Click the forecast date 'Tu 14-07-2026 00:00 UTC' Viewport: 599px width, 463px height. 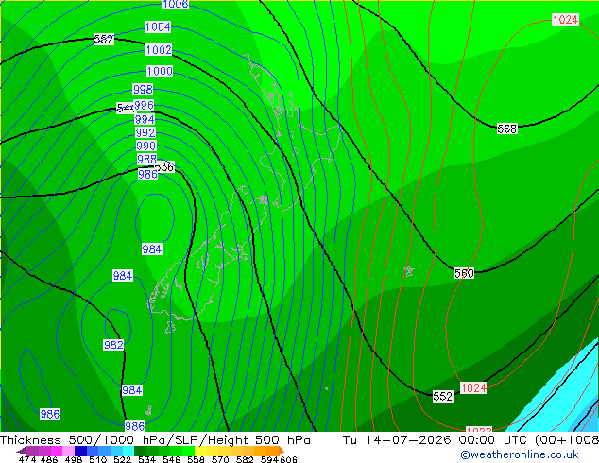(436, 440)
